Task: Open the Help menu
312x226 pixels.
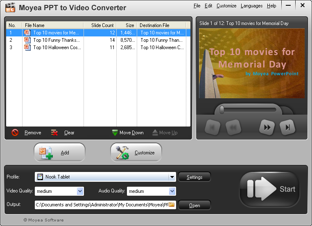Action: [271, 6]
